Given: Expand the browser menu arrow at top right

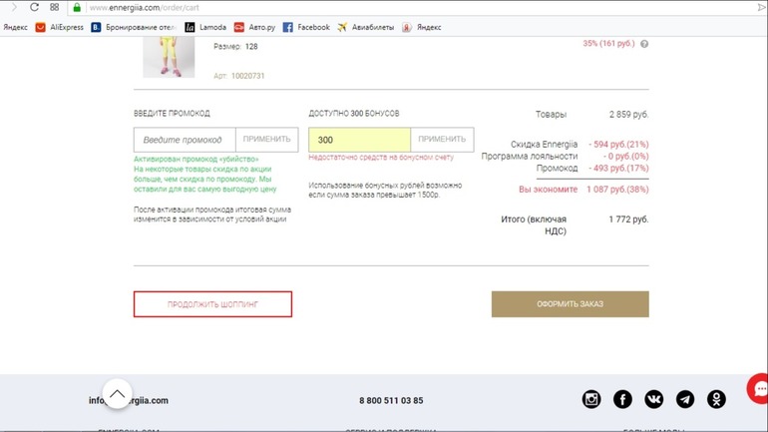Looking at the screenshot, I should (762, 7).
